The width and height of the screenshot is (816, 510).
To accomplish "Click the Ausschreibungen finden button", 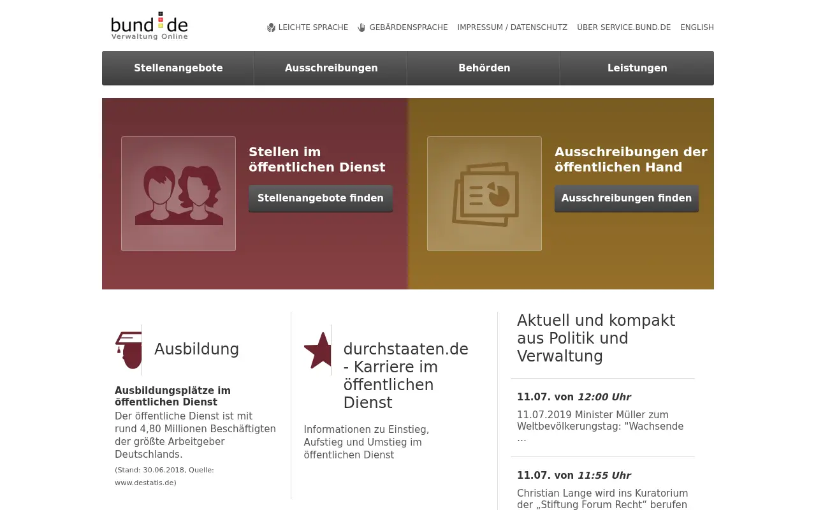I will [x=627, y=198].
